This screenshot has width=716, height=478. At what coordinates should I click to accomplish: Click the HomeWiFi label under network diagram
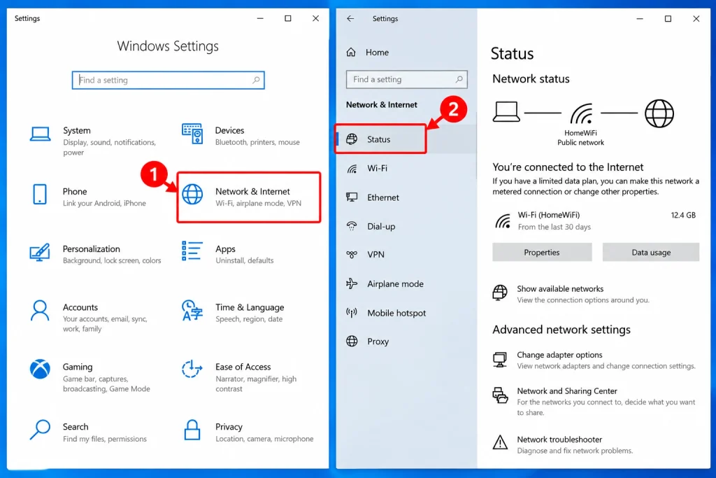(580, 133)
